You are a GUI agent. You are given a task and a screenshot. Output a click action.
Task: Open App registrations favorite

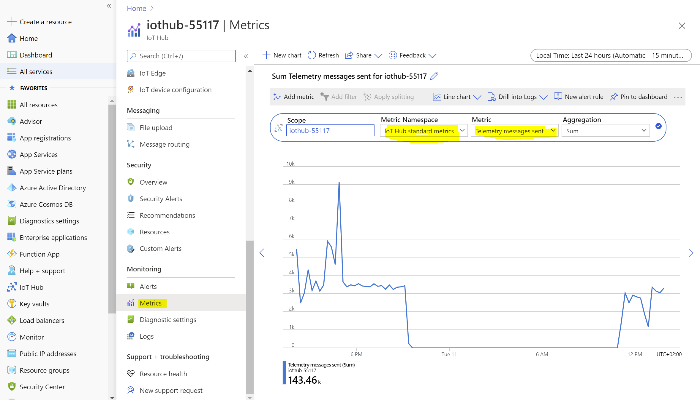pyautogui.click(x=45, y=138)
